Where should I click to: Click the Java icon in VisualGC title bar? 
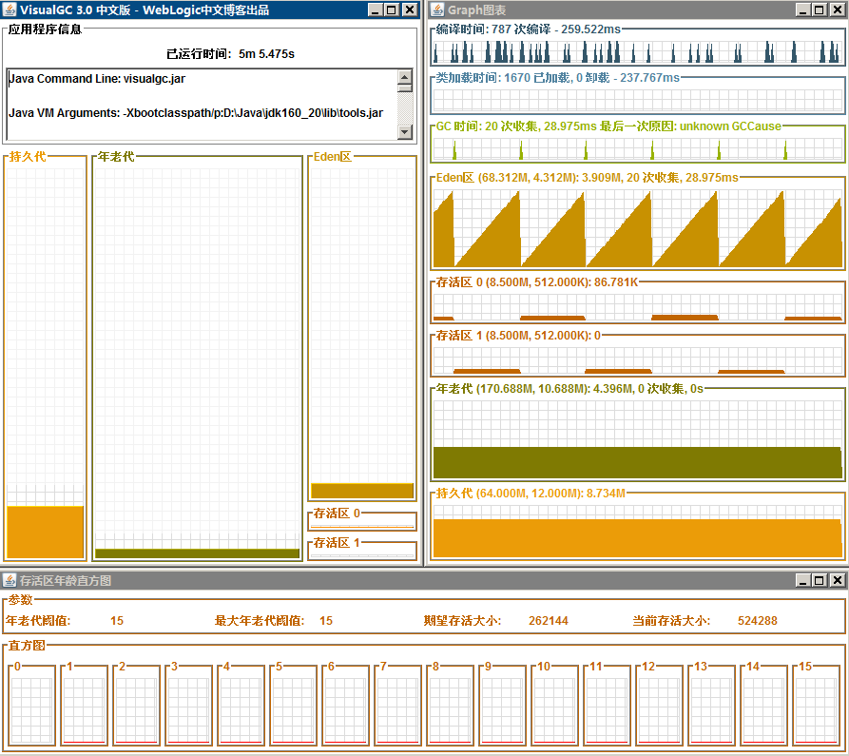10,10
